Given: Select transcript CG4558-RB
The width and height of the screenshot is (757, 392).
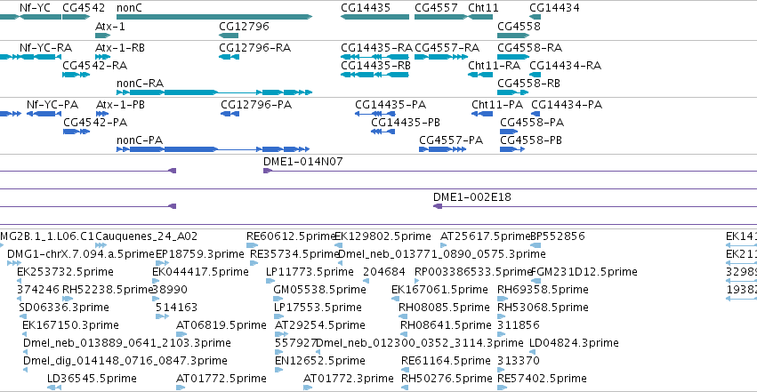Looking at the screenshot, I should (513, 92).
